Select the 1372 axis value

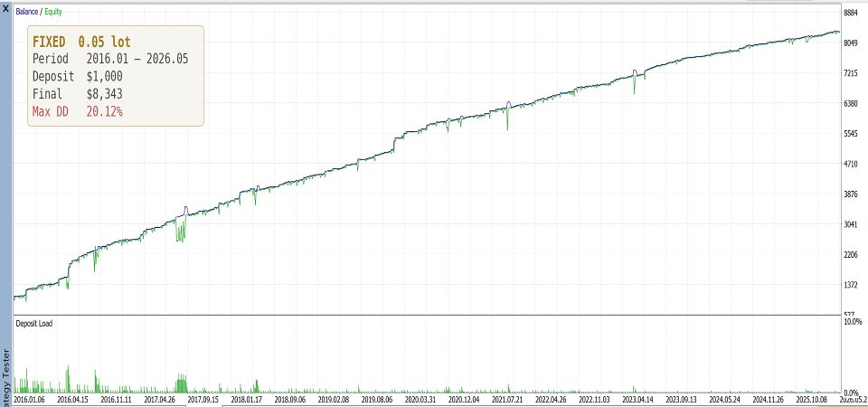(x=850, y=285)
